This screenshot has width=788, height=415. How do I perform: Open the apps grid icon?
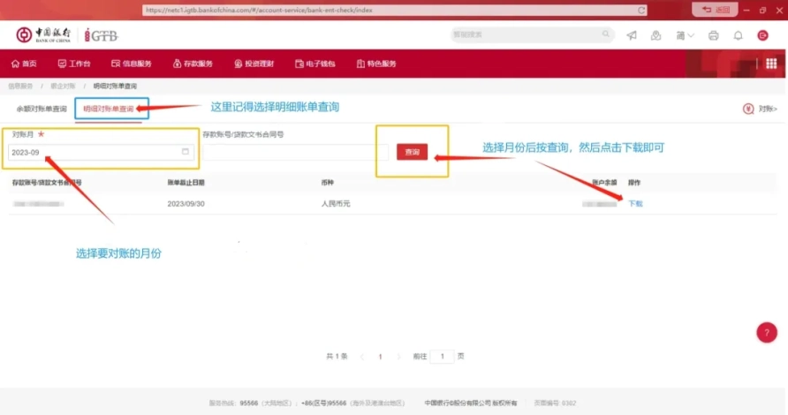click(x=771, y=64)
